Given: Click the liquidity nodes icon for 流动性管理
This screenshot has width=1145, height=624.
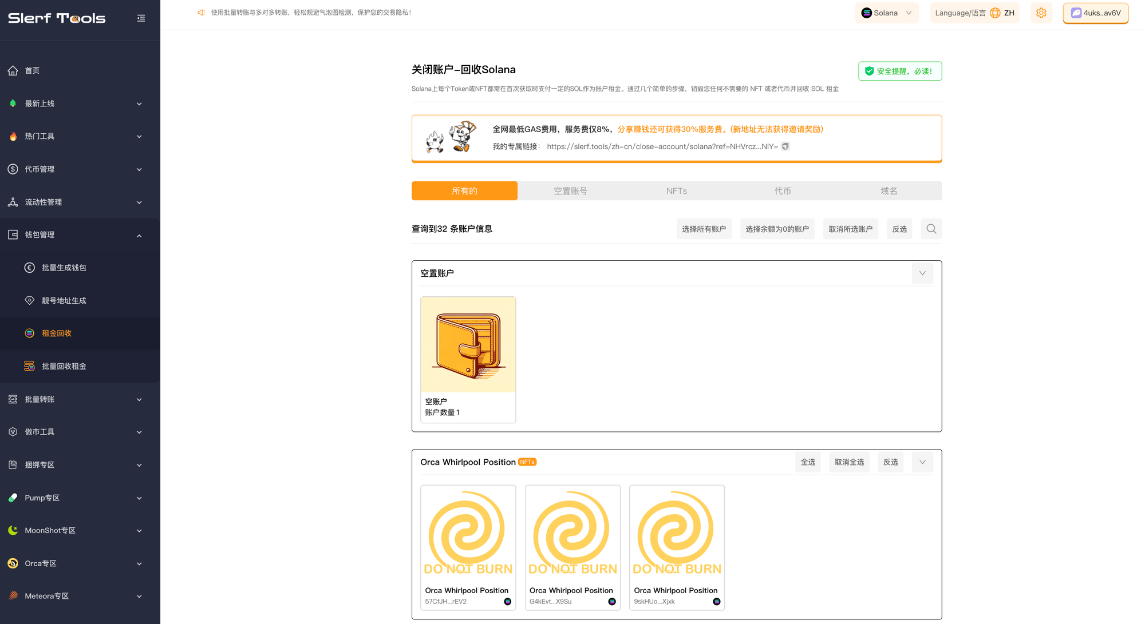Looking at the screenshot, I should (x=13, y=202).
